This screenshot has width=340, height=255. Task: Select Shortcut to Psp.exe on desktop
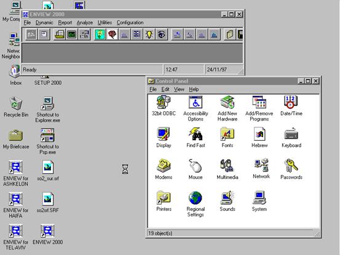pyautogui.click(x=48, y=141)
